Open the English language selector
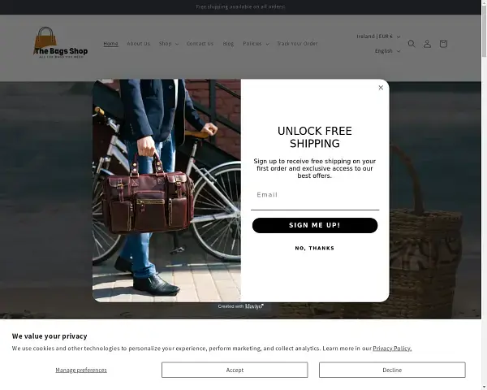 [x=387, y=51]
